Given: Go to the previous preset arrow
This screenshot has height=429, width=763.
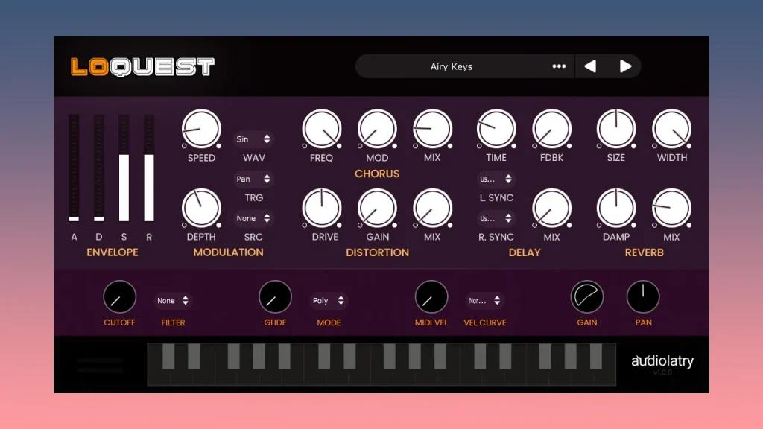Looking at the screenshot, I should pos(590,66).
